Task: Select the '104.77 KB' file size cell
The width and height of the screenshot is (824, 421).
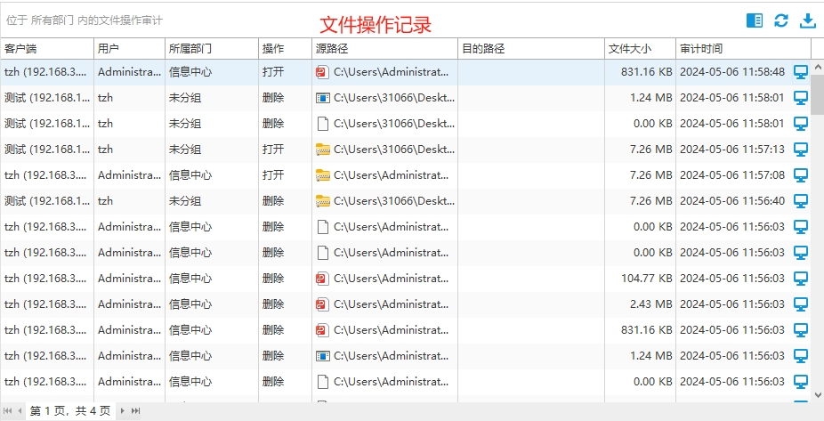Action: 646,279
